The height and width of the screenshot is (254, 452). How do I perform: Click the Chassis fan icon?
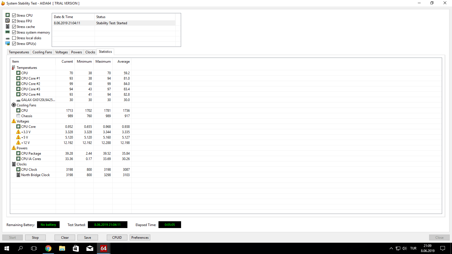click(x=18, y=116)
